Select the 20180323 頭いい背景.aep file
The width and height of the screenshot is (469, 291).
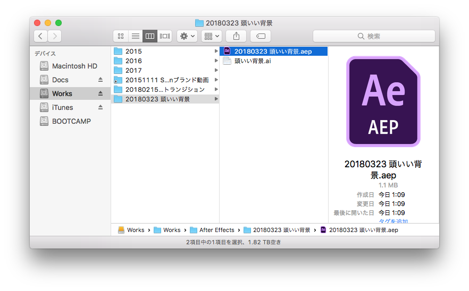[x=274, y=52]
